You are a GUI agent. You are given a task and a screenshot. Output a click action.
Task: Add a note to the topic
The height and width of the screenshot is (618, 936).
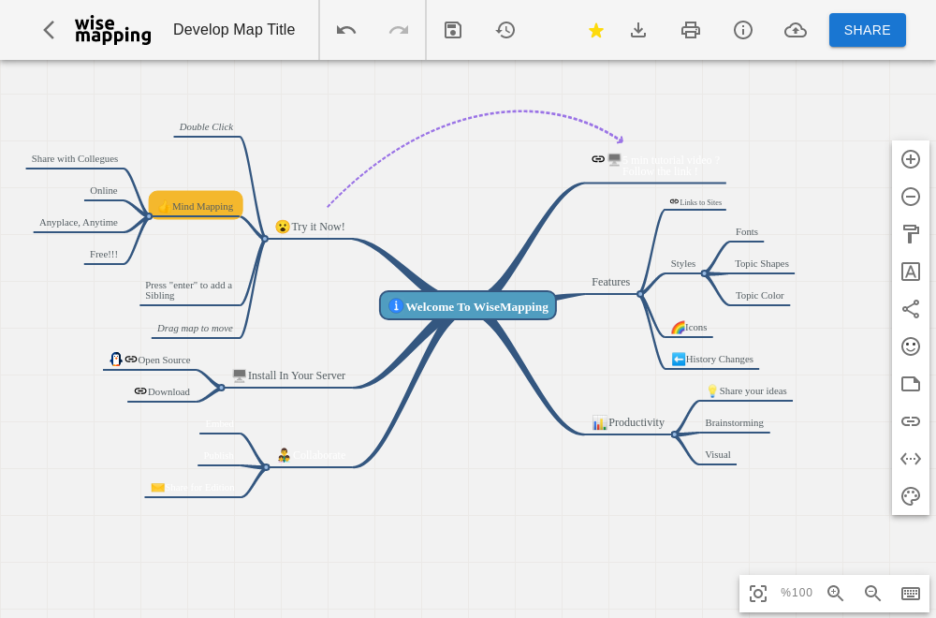point(911,384)
